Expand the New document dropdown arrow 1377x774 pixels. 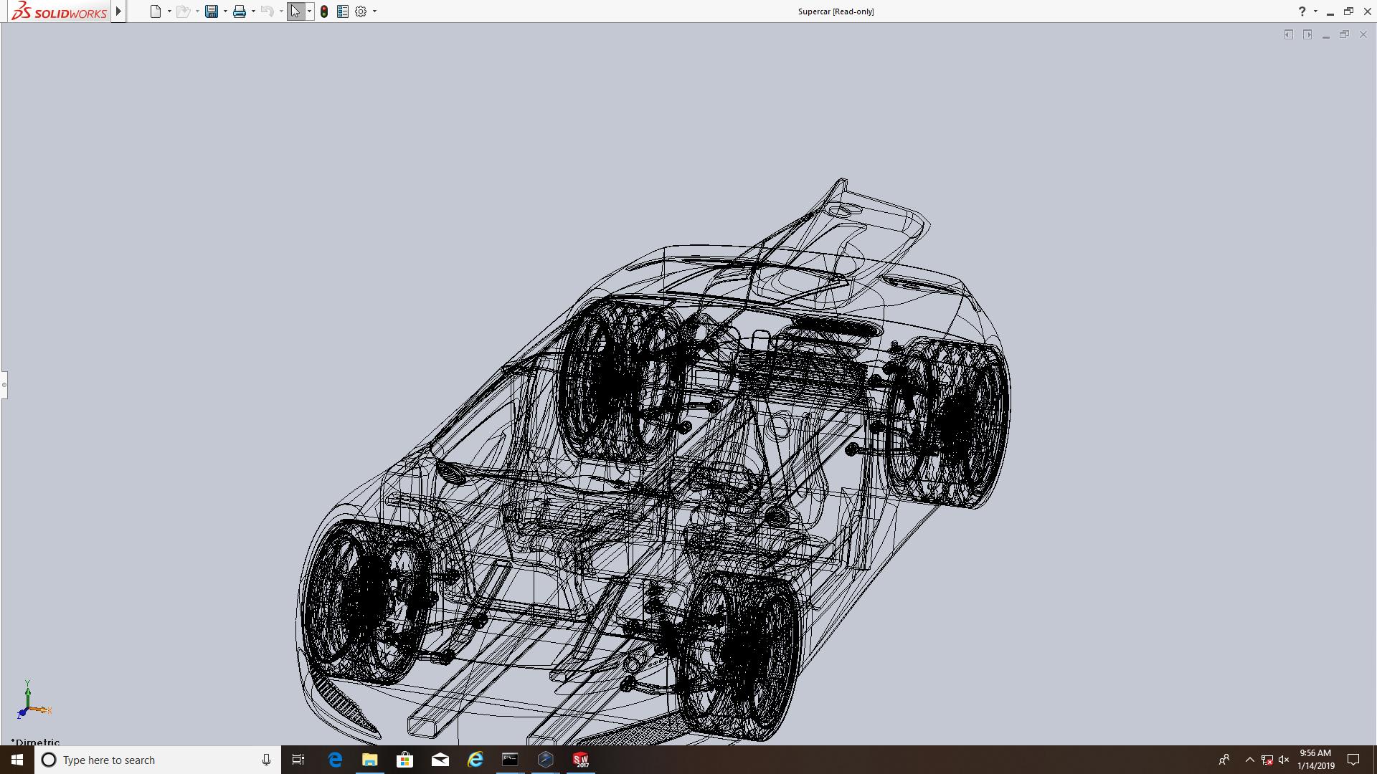coord(169,11)
